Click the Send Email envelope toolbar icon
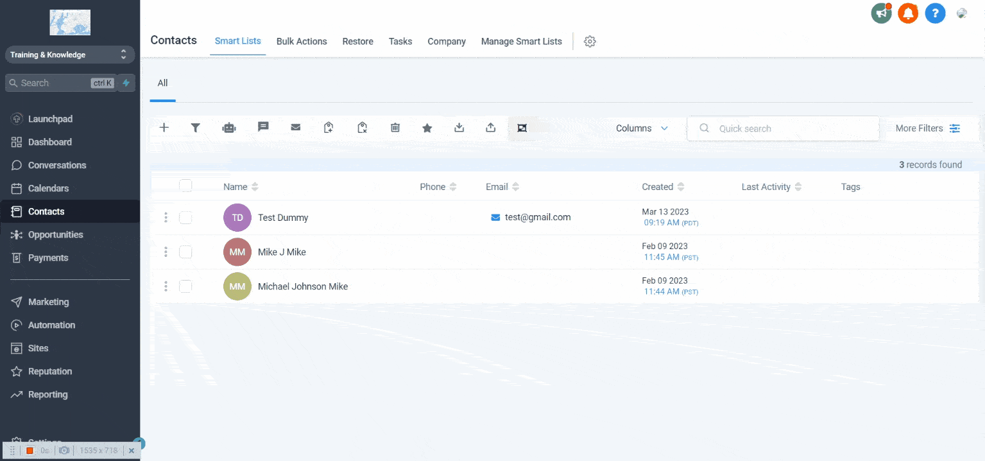This screenshot has width=985, height=461. tap(296, 127)
